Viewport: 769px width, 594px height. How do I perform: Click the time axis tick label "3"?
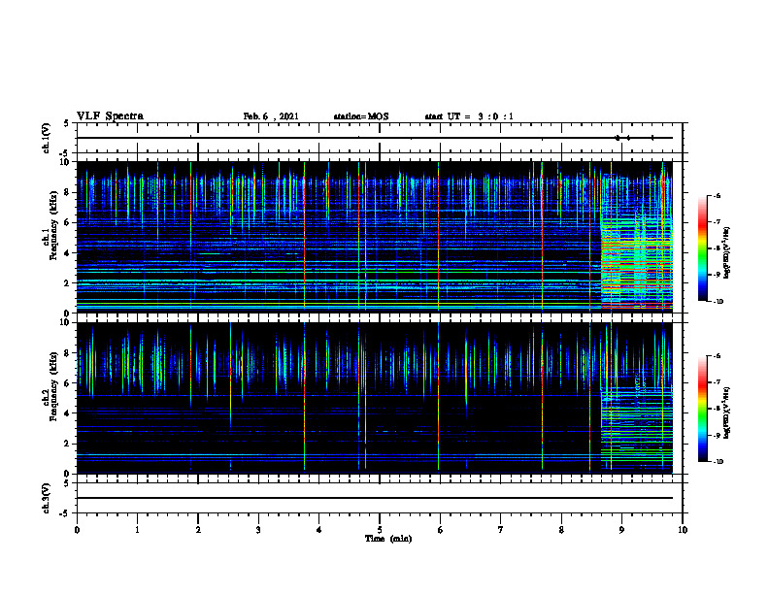tap(258, 530)
